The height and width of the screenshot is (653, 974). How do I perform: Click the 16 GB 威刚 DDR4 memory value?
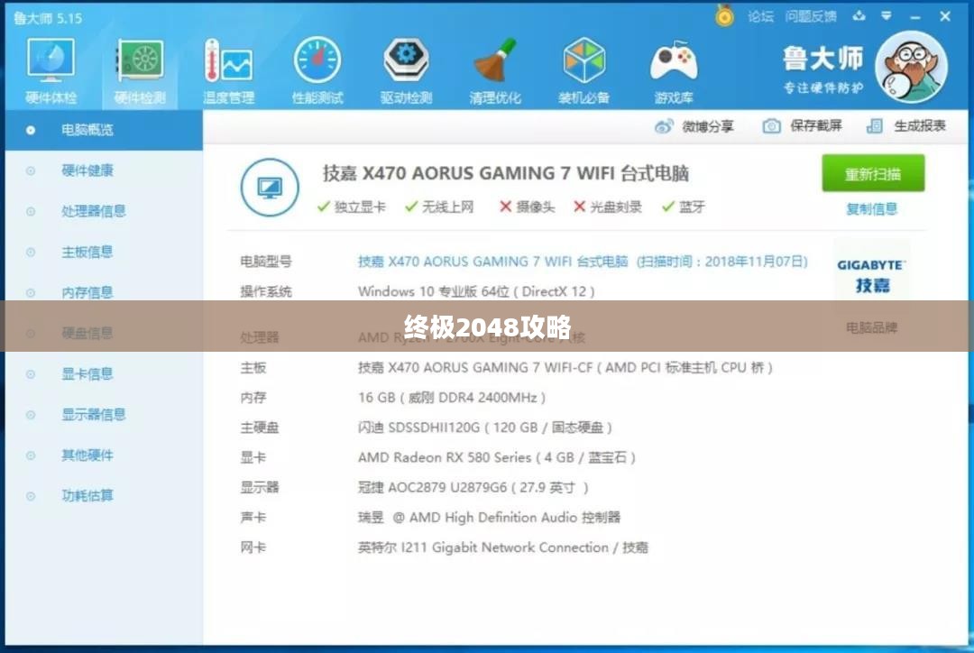click(x=452, y=398)
